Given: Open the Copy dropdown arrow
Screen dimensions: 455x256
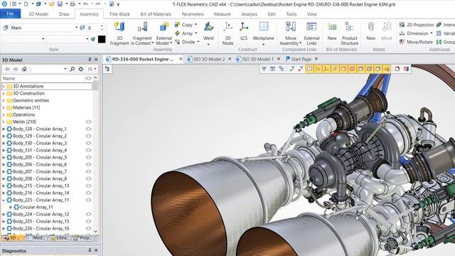Looking at the screenshot, I should (196, 25).
